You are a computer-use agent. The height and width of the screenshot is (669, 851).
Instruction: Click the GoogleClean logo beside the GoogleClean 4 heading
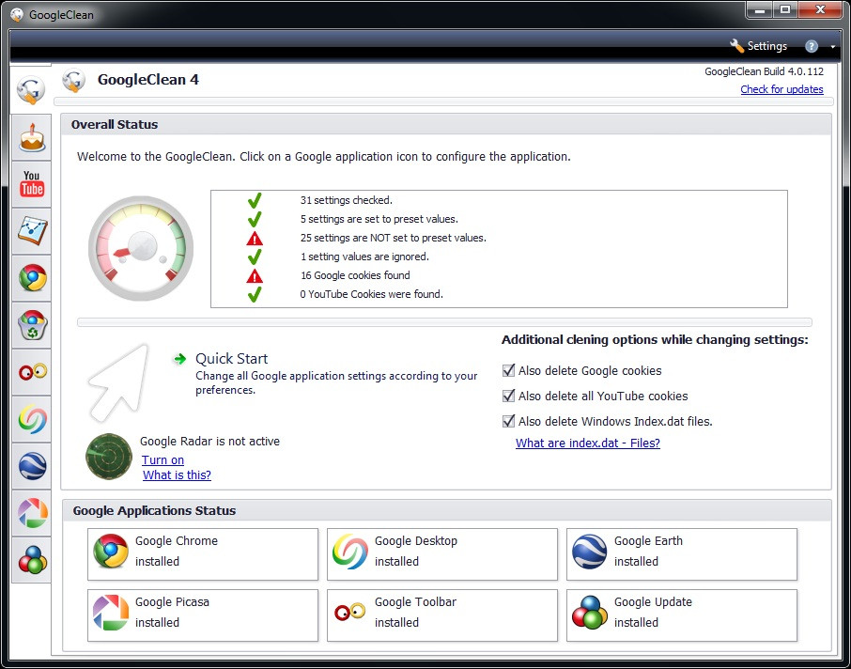(x=73, y=81)
